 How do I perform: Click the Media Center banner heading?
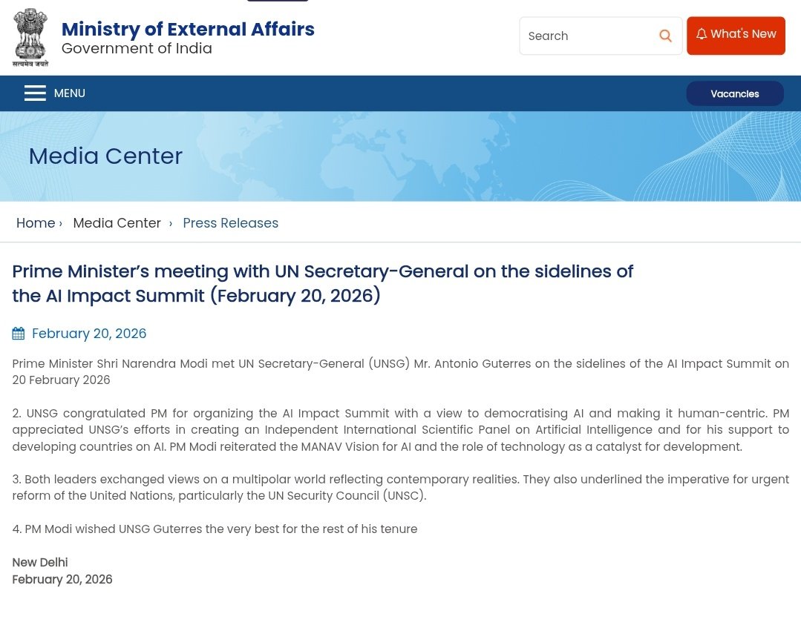(105, 156)
